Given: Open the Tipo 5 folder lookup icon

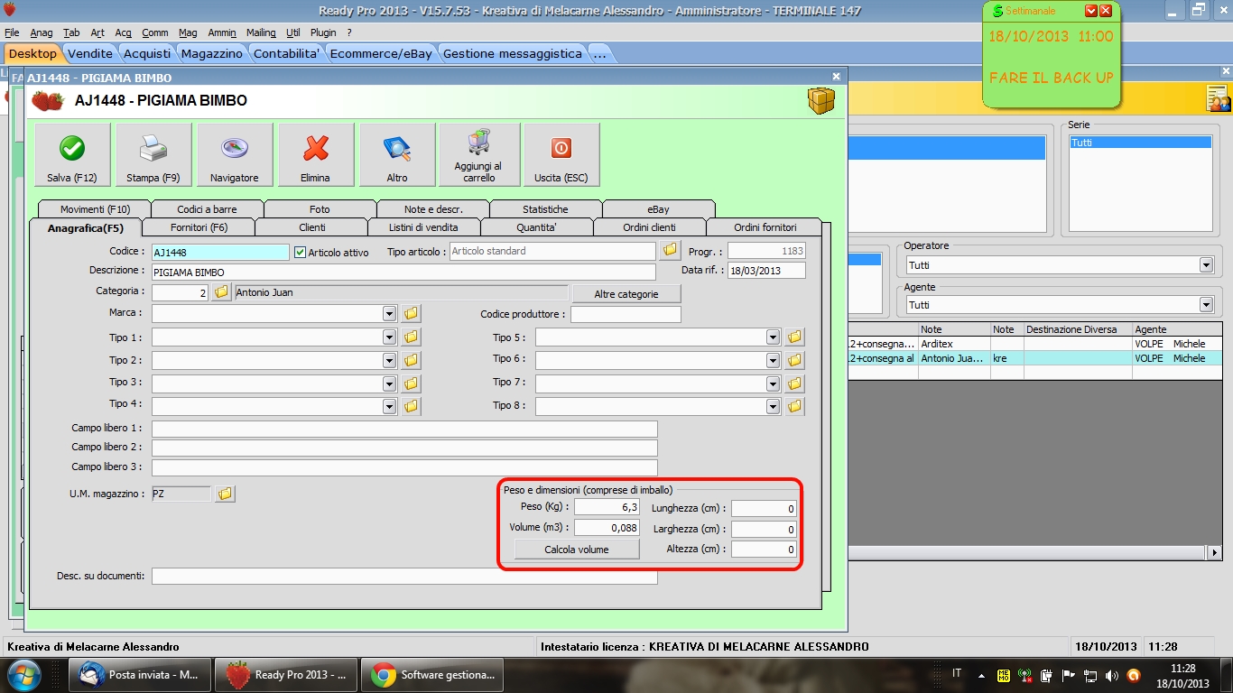Looking at the screenshot, I should 794,337.
